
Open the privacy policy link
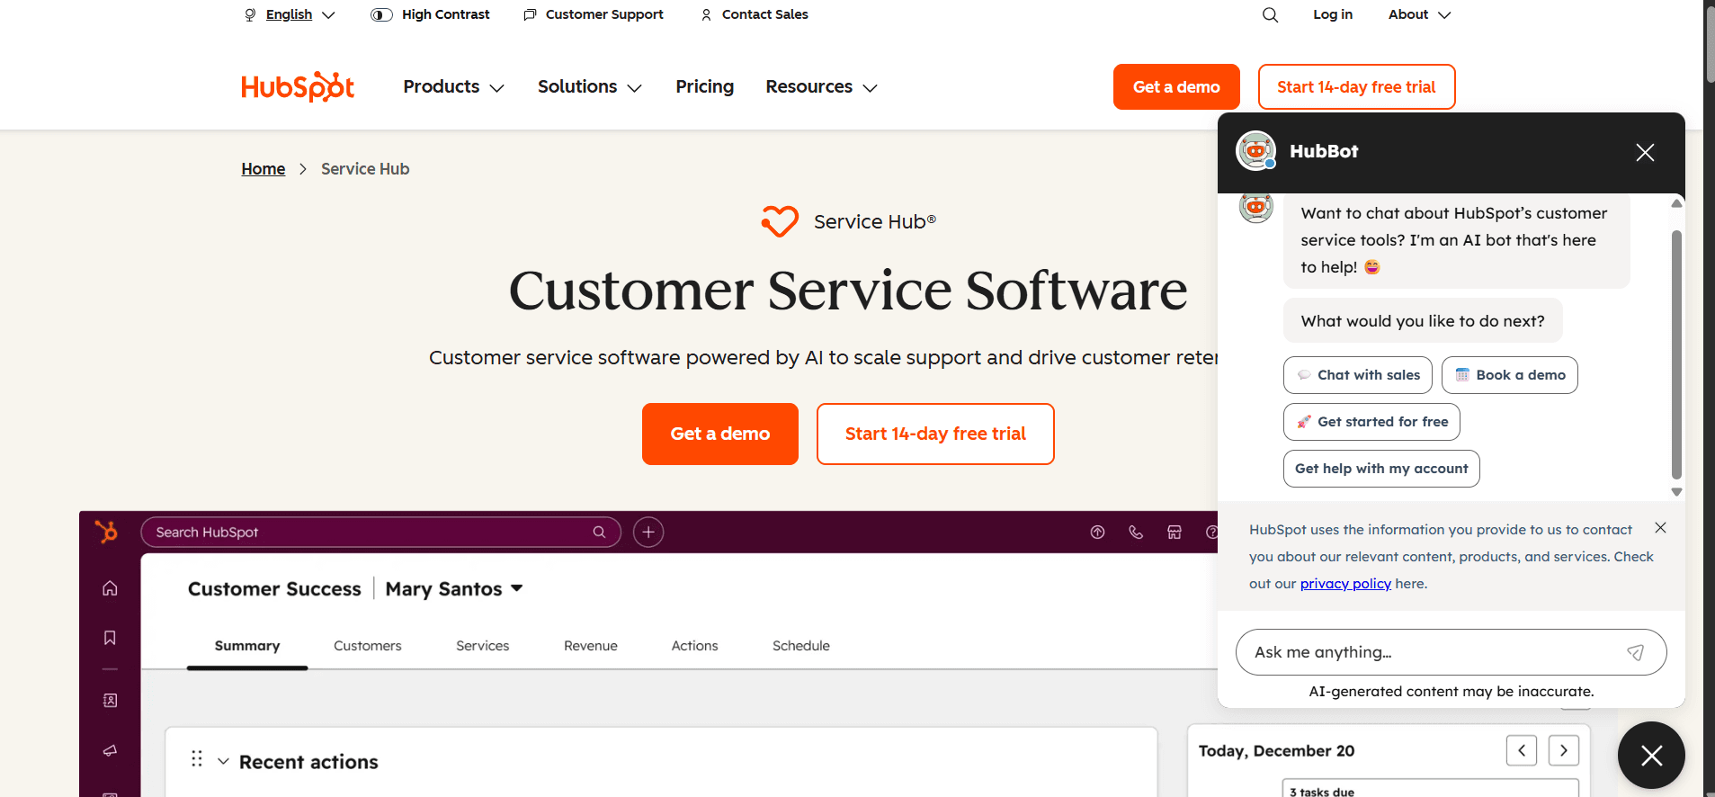1345,584
